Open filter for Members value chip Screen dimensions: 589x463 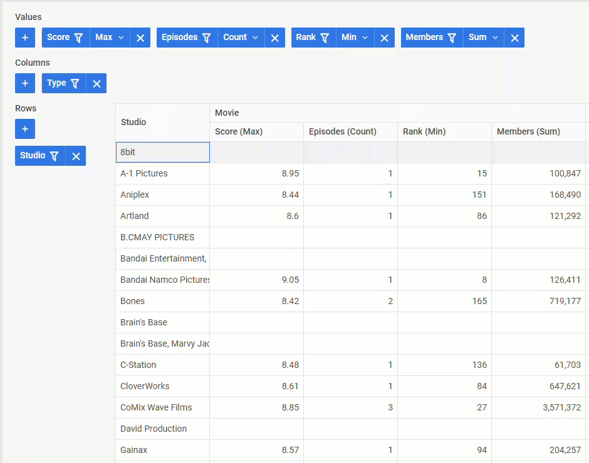point(452,38)
